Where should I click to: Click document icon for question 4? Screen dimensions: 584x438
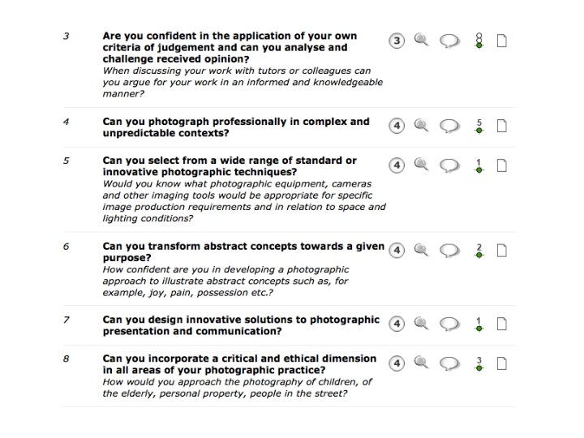[502, 126]
